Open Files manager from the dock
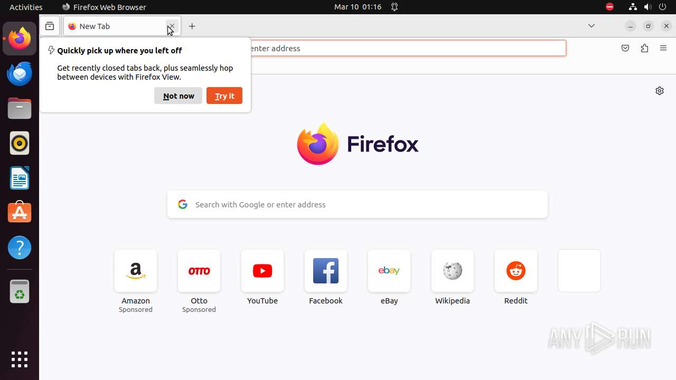 [20, 108]
